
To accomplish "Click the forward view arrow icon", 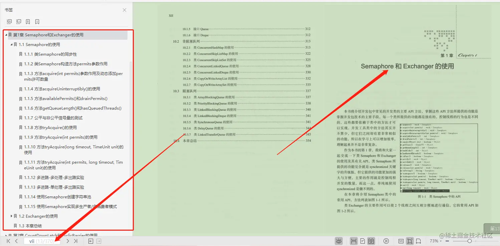I will pos(99,241).
